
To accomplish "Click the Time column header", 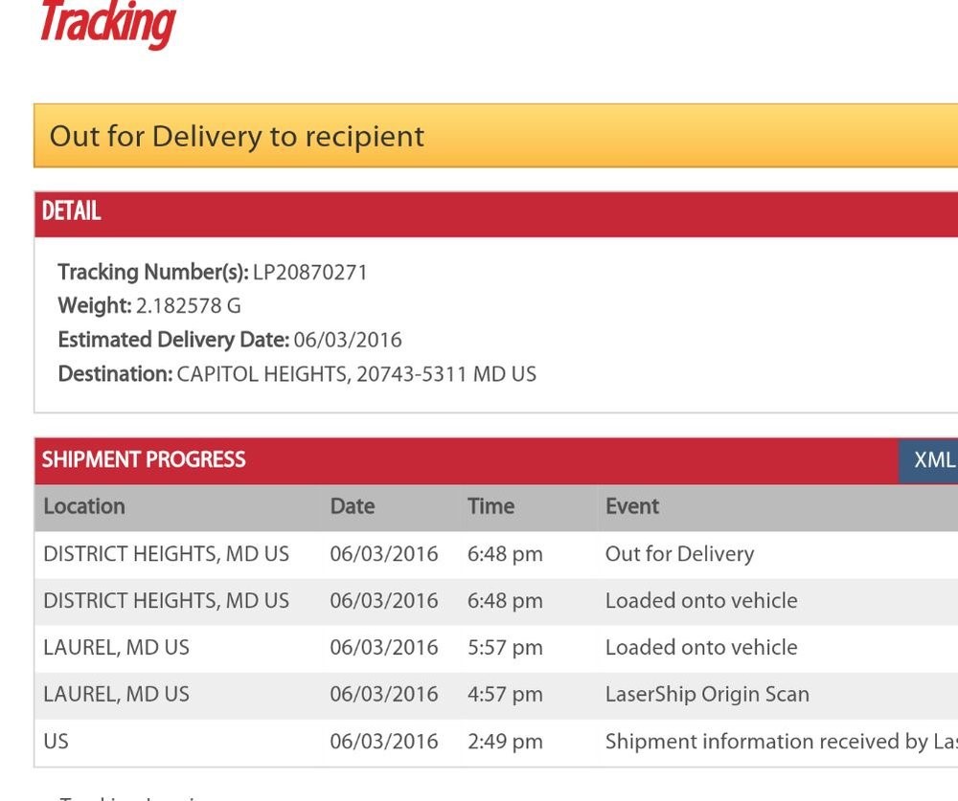I will tap(490, 507).
